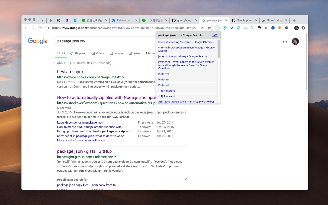Click the browser forward arrow
The image size is (328, 205).
(33, 28)
